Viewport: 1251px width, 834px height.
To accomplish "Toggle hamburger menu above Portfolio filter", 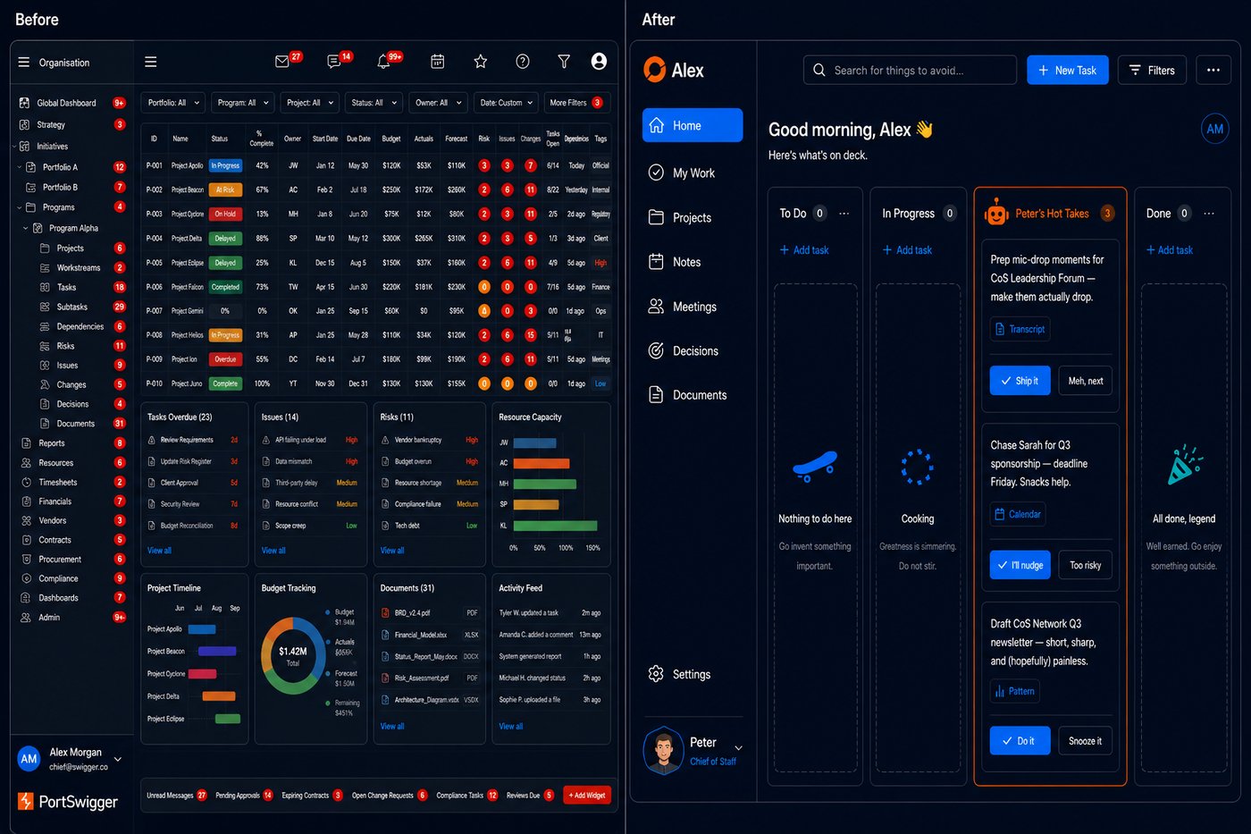I will tap(151, 63).
